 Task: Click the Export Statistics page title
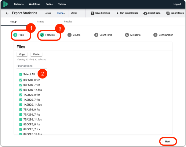pyautogui.click(x=24, y=13)
